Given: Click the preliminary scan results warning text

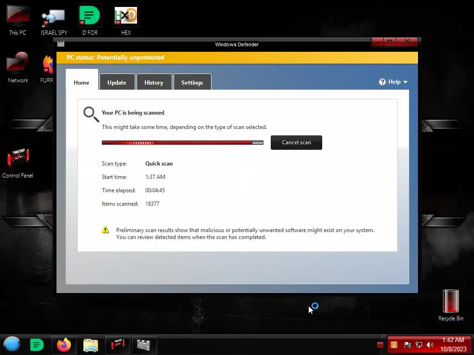Looking at the screenshot, I should [245, 233].
